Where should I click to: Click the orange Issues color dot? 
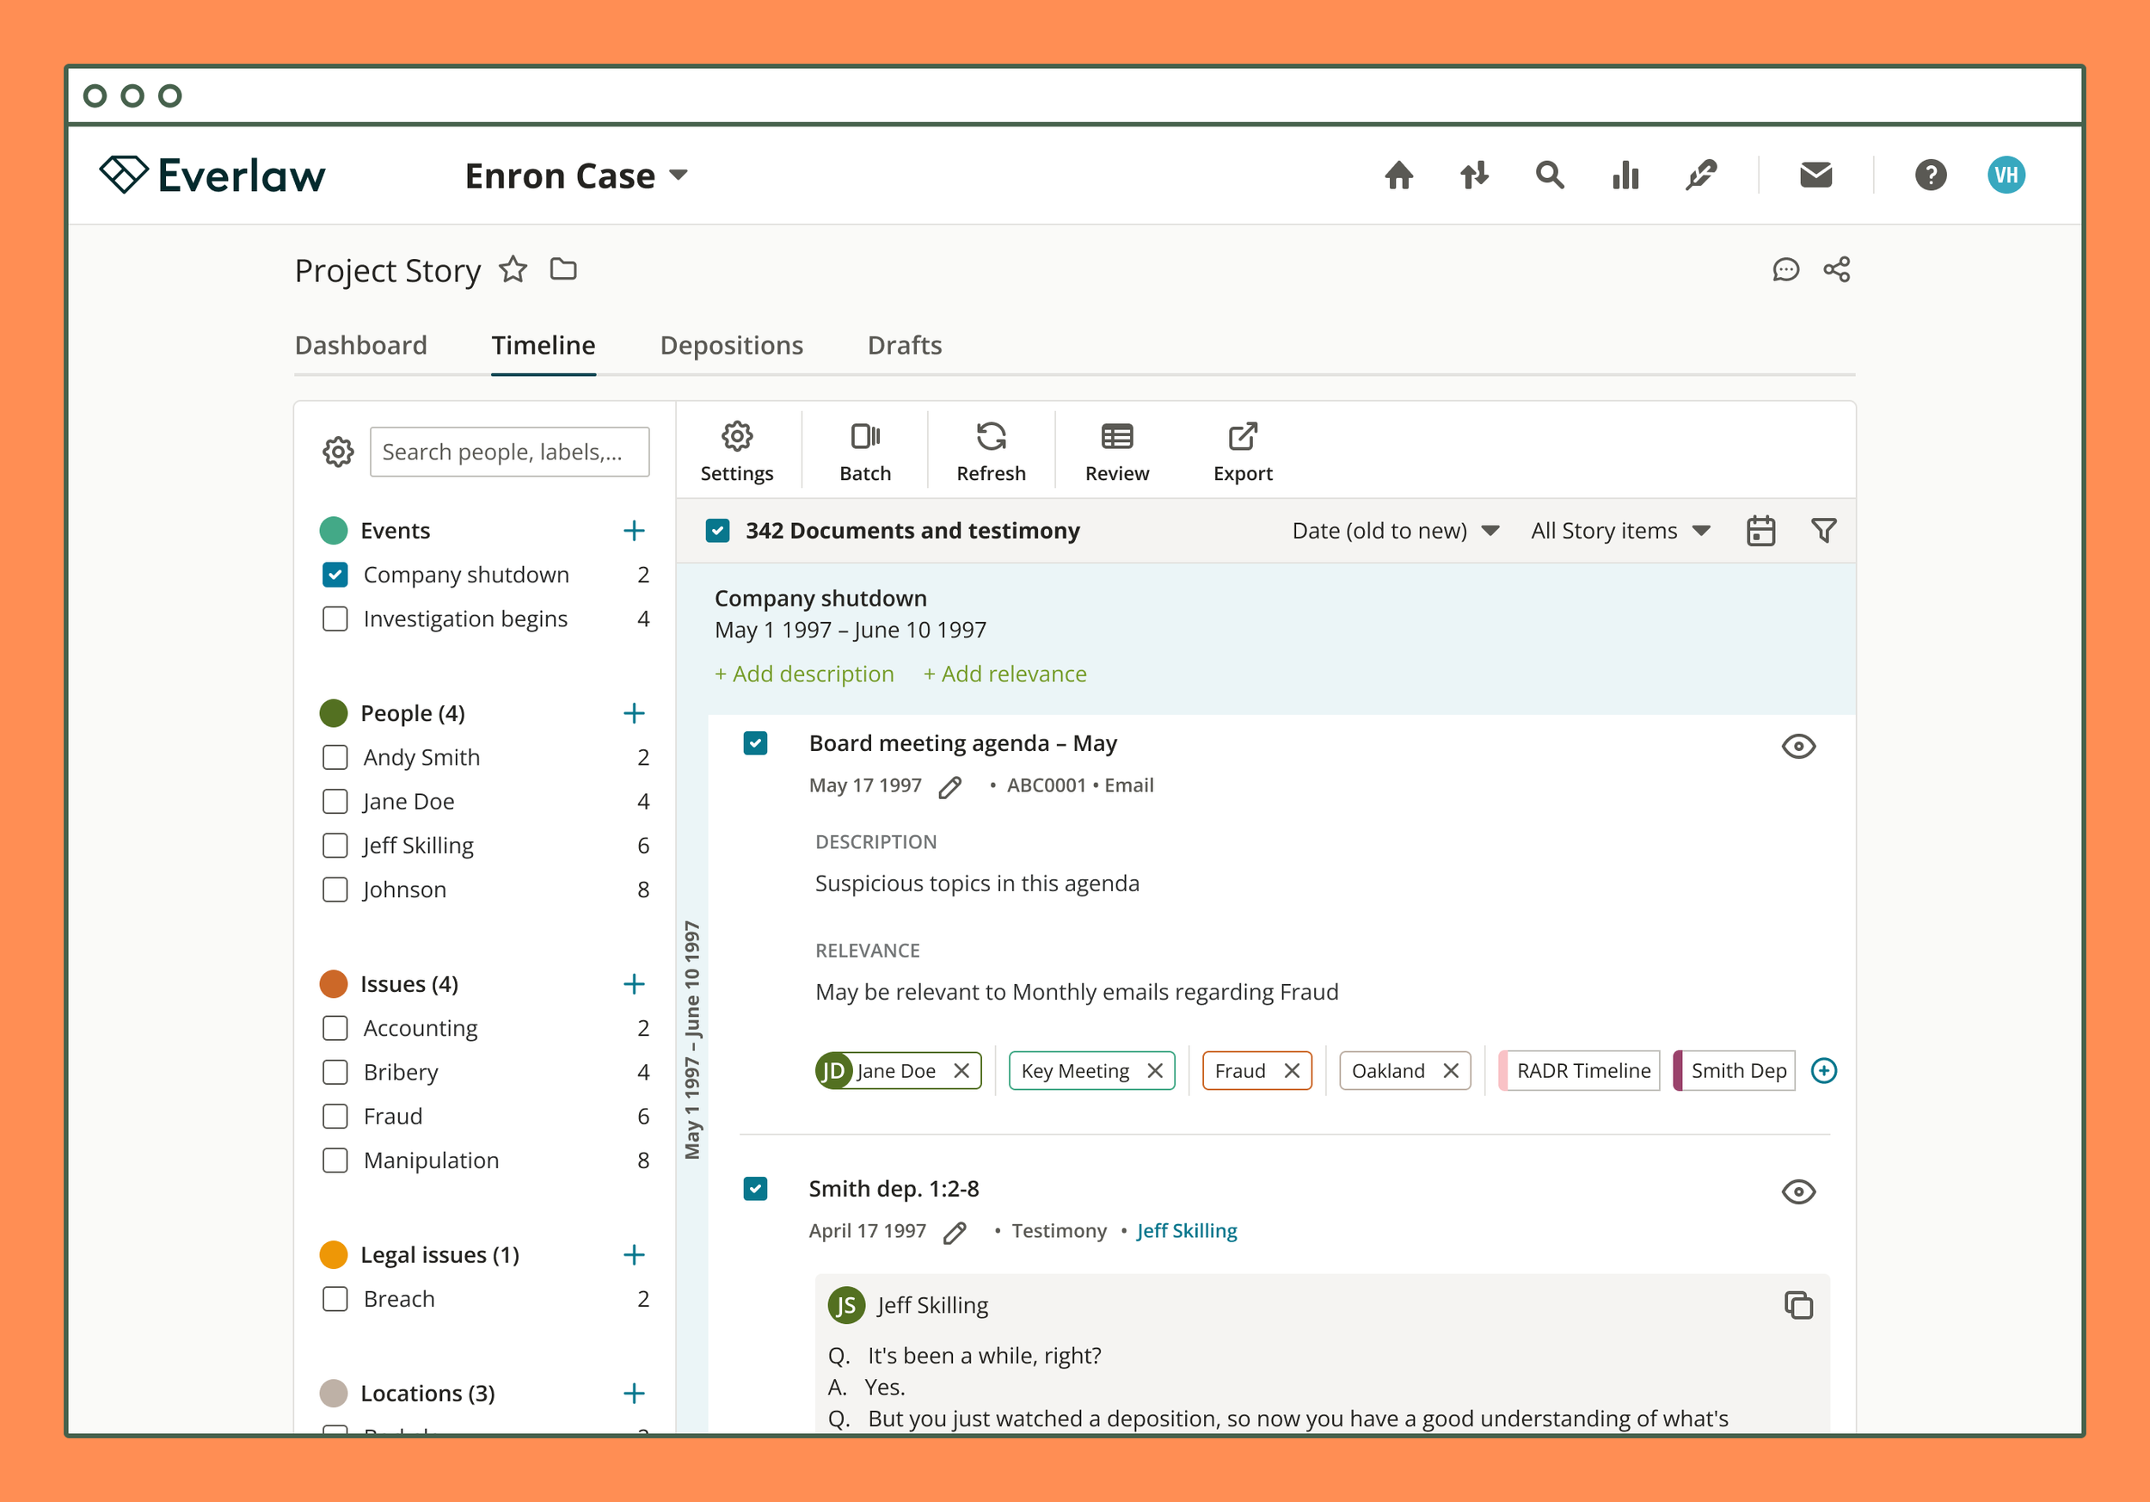coord(334,983)
